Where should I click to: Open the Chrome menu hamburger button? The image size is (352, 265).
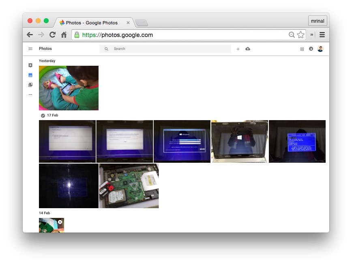(322, 35)
